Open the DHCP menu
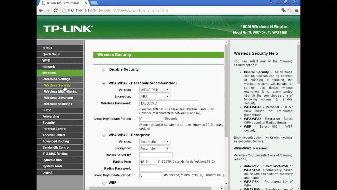 point(60,110)
